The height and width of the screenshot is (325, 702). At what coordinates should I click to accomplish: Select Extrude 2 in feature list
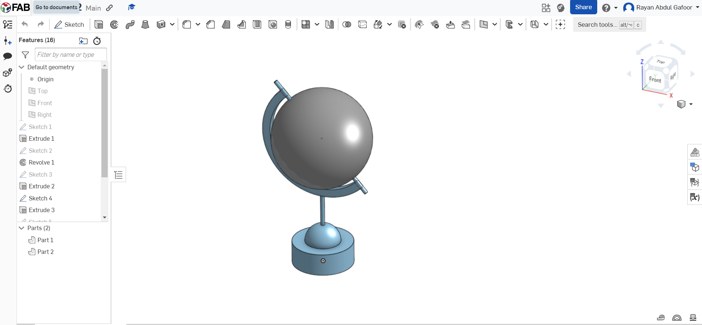pyautogui.click(x=41, y=186)
